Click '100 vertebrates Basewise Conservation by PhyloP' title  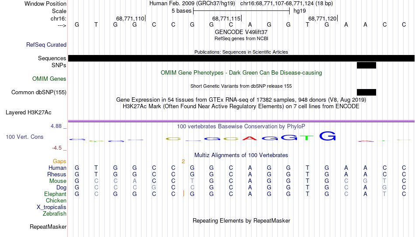click(x=241, y=127)
